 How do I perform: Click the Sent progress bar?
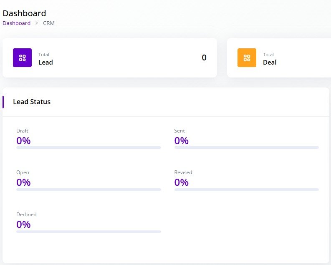click(246, 147)
